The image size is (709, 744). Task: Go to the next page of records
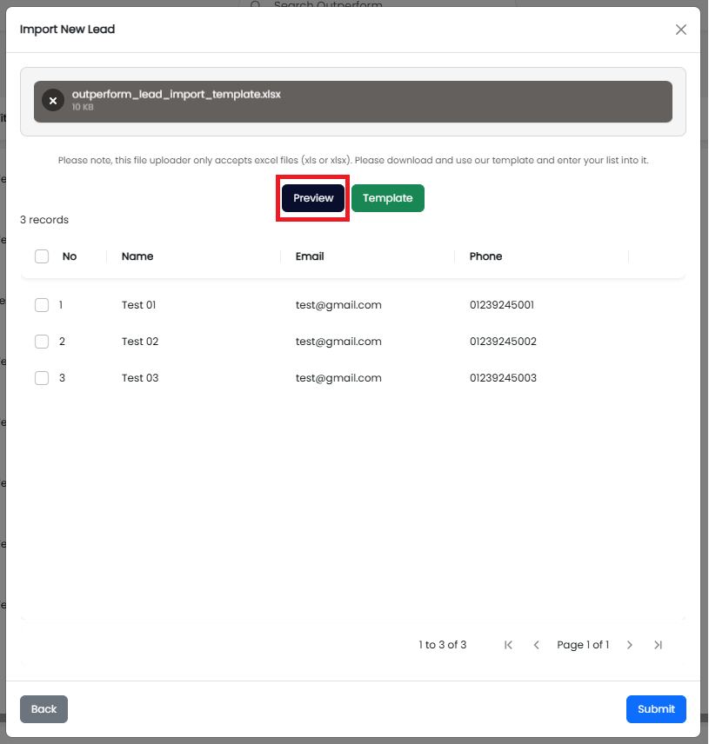coord(630,645)
